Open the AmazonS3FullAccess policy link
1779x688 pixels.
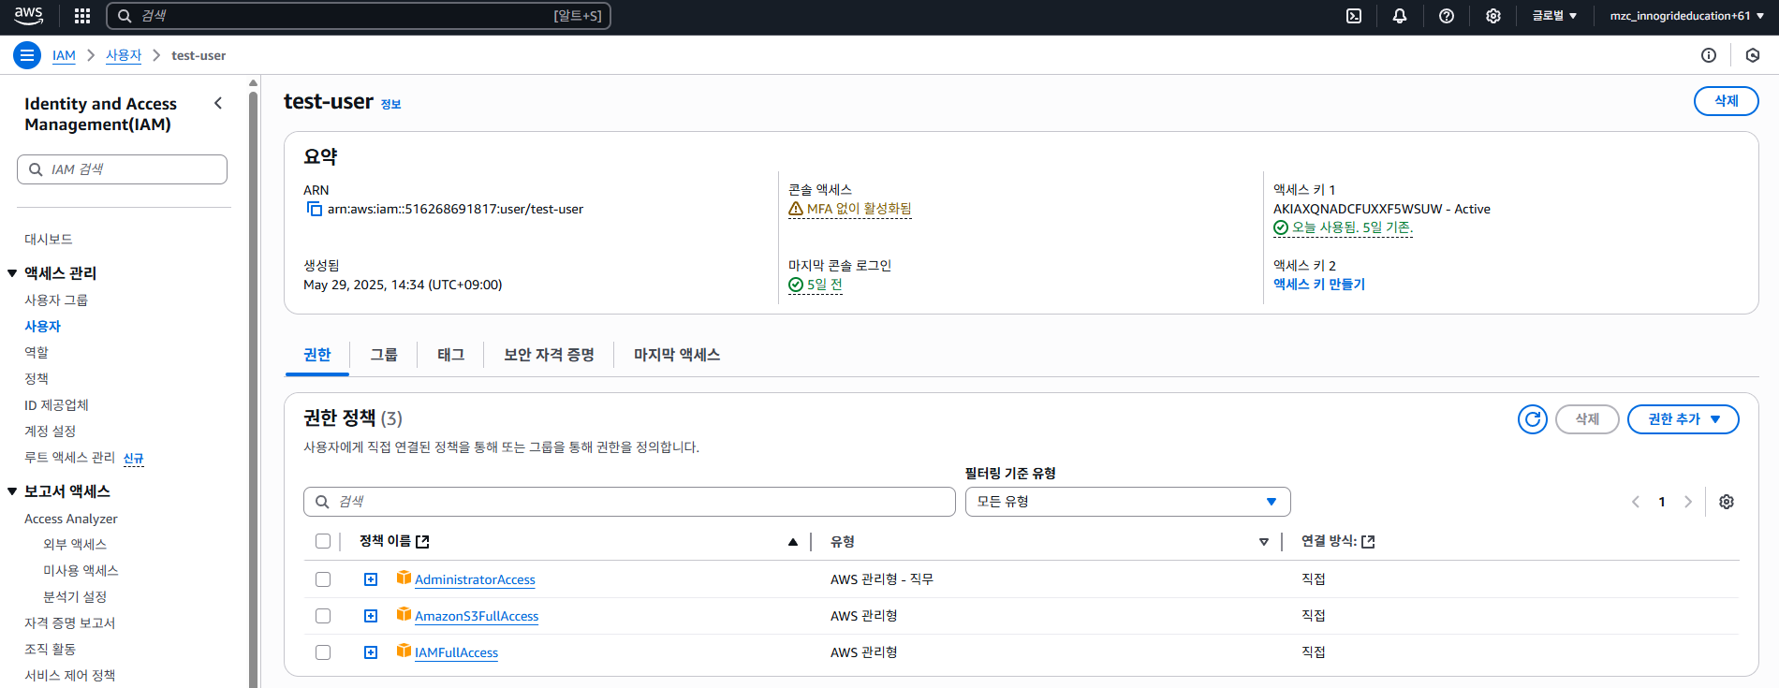(x=477, y=616)
